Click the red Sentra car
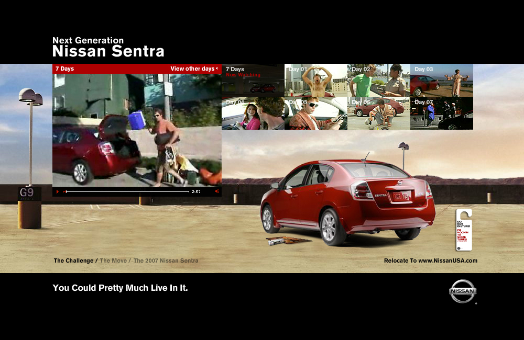Screen dimensions: 524x340 tap(347, 202)
